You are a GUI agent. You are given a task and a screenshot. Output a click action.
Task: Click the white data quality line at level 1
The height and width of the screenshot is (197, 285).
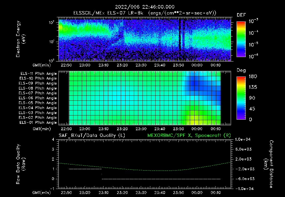coord(85,169)
